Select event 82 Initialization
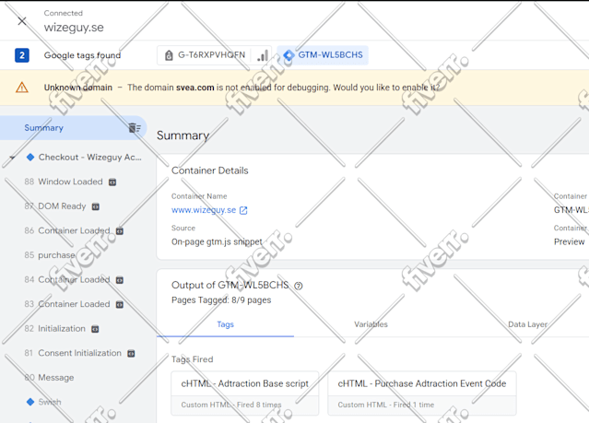The width and height of the screenshot is (589, 423). point(54,329)
